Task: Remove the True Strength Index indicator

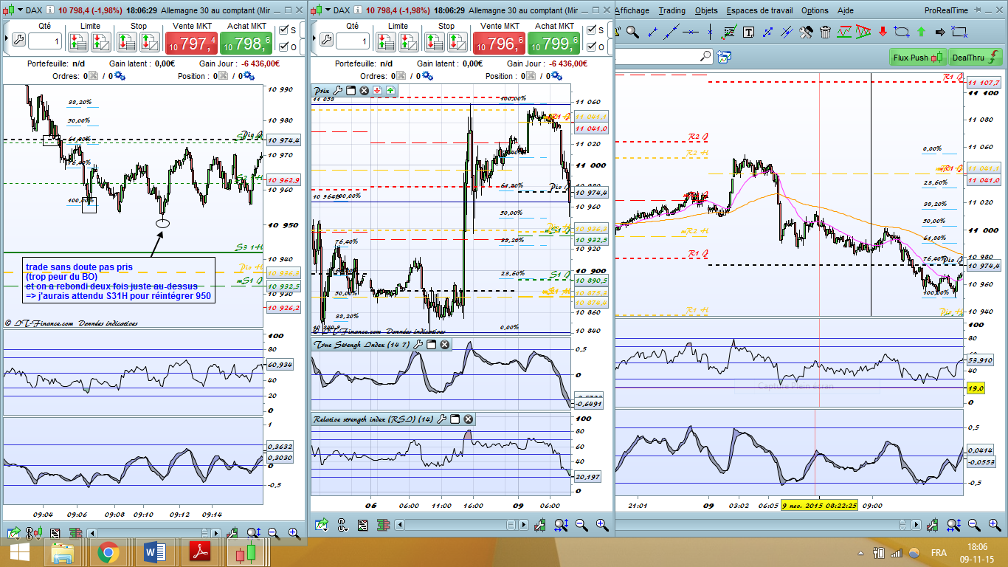Action: tap(444, 345)
